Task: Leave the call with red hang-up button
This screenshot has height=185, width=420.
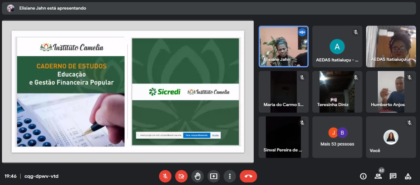Action: tap(248, 176)
